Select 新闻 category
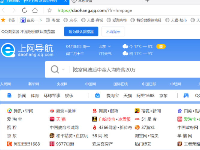 click(x=22, y=96)
